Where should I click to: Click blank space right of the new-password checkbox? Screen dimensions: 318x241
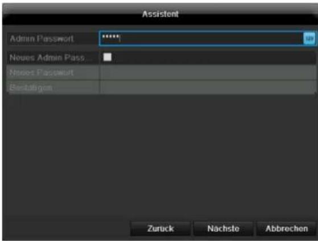pyautogui.click(x=213, y=57)
